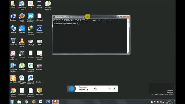
Task: Open Adobe Acrobat desktop shortcut
Action: tap(13, 55)
